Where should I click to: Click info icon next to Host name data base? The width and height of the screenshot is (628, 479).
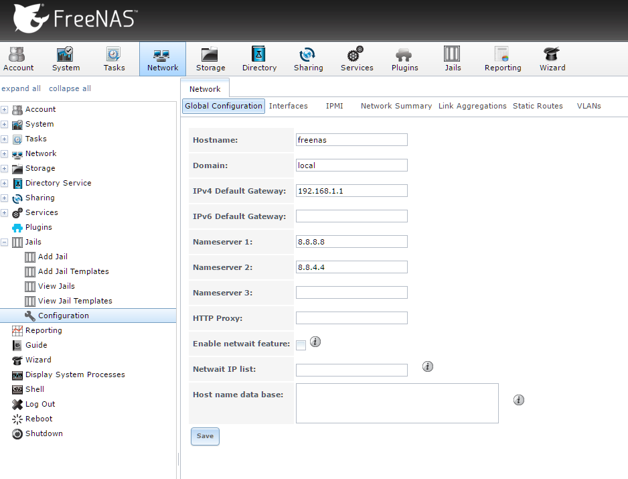point(518,400)
